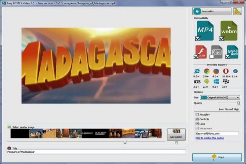The height and width of the screenshot is (164, 246).
Task: Check the Ogg compatibility checkbox
Action: pos(212,57)
